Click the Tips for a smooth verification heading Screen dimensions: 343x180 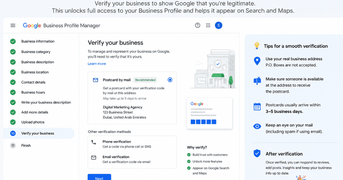296,46
